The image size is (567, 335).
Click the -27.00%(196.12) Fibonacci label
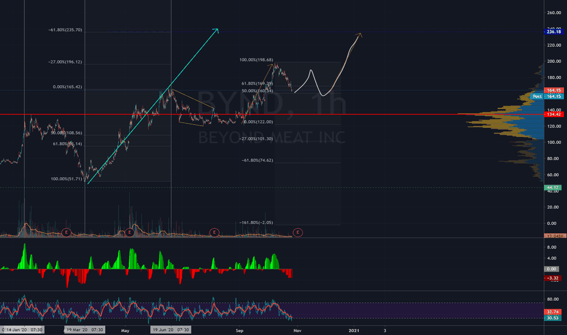click(65, 62)
